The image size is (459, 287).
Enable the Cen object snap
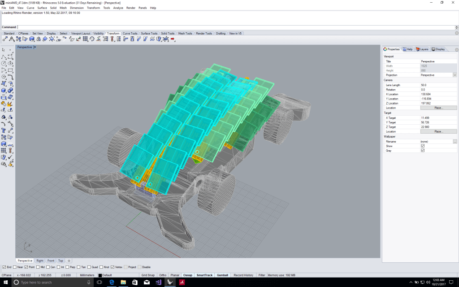pos(48,267)
